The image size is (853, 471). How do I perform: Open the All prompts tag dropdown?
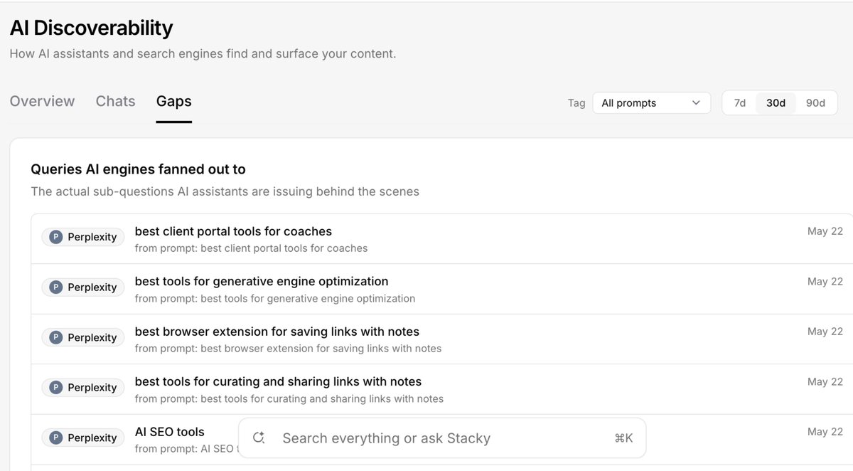(651, 103)
